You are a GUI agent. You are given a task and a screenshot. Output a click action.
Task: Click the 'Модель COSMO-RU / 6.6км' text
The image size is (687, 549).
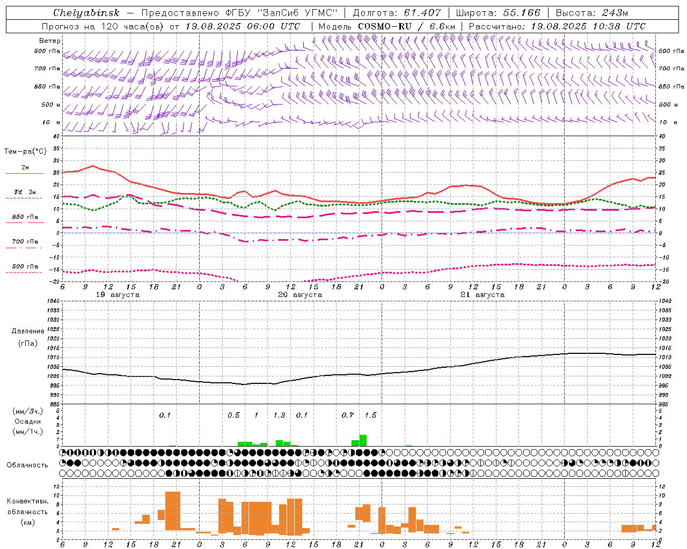coord(387,26)
